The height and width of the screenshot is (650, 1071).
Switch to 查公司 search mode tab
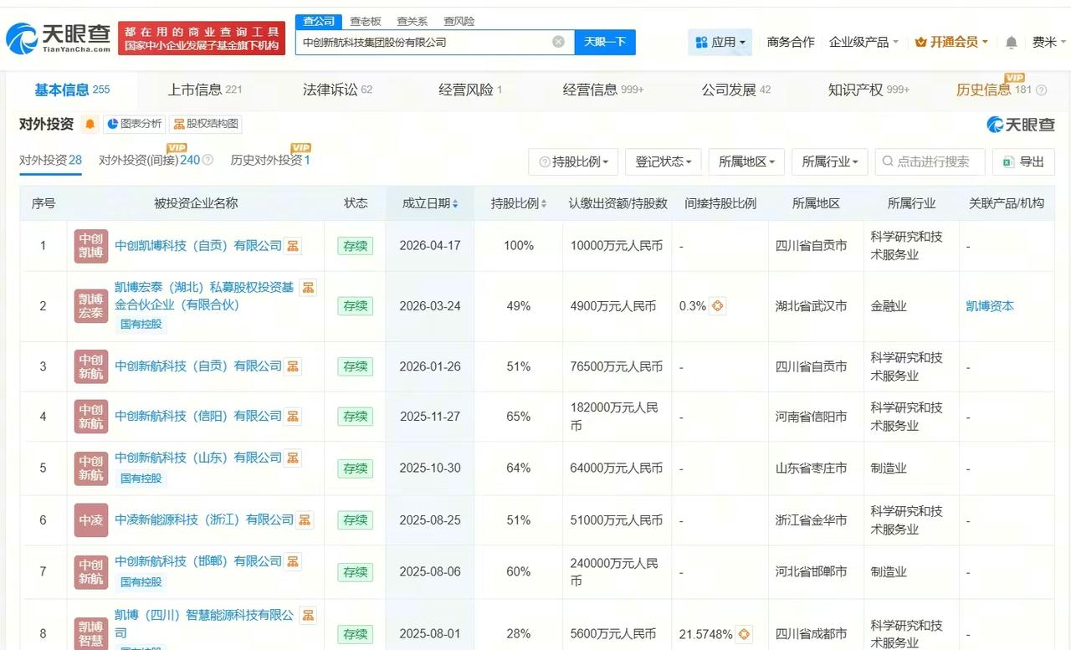coord(319,21)
